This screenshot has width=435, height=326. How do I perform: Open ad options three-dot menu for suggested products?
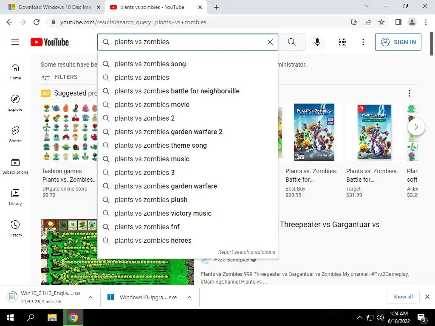point(409,93)
